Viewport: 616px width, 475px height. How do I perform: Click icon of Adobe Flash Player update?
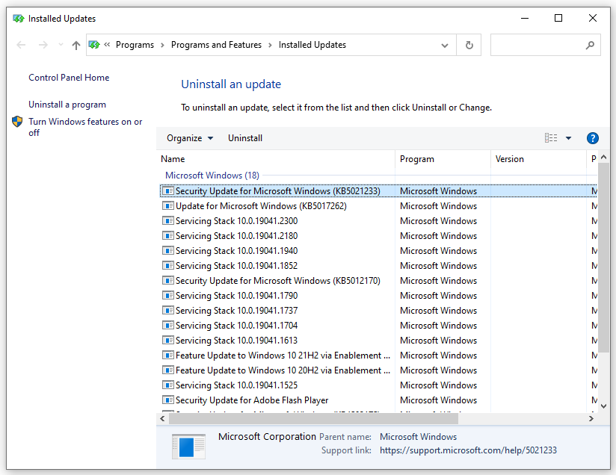point(167,400)
